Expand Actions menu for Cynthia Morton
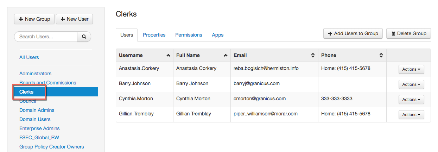 (411, 100)
